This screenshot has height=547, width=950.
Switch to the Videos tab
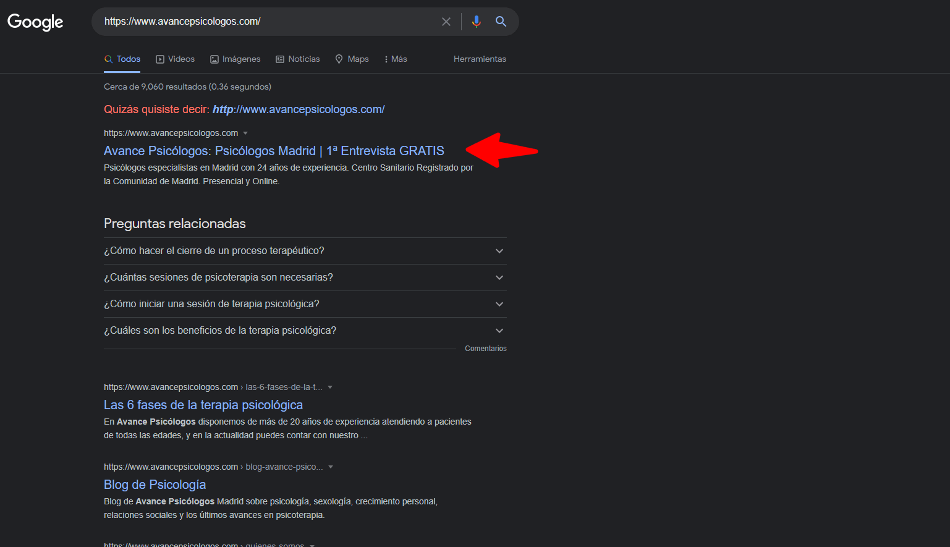(x=176, y=59)
